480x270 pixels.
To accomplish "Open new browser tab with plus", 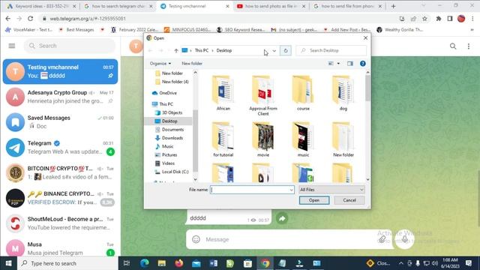I will (x=393, y=6).
